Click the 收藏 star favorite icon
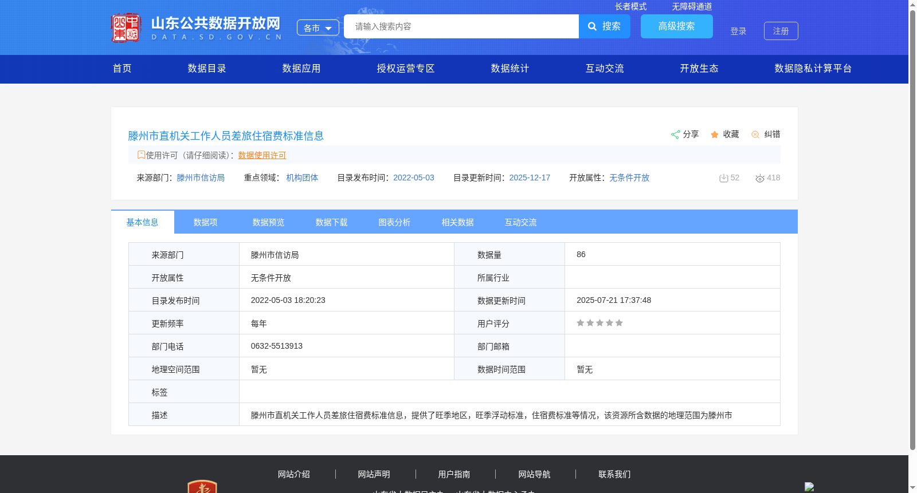 tap(715, 135)
